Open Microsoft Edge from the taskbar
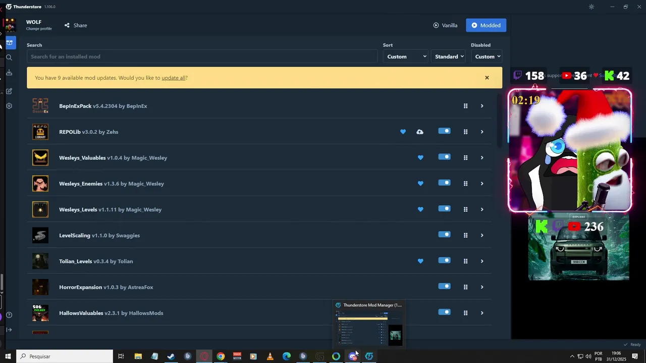 [x=287, y=356]
